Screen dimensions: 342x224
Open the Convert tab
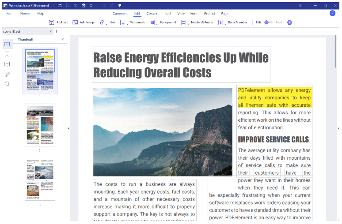point(152,14)
